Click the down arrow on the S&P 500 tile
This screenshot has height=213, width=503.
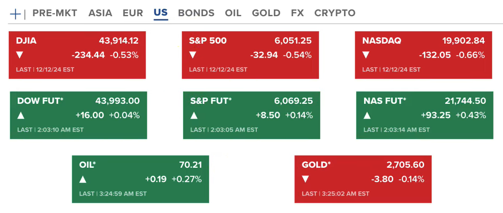pyautogui.click(x=193, y=55)
